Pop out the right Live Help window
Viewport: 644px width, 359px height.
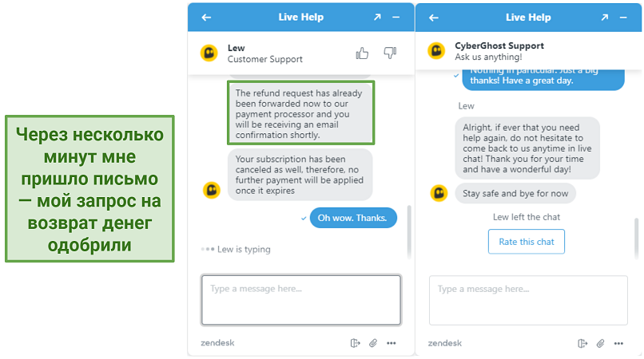pos(605,18)
